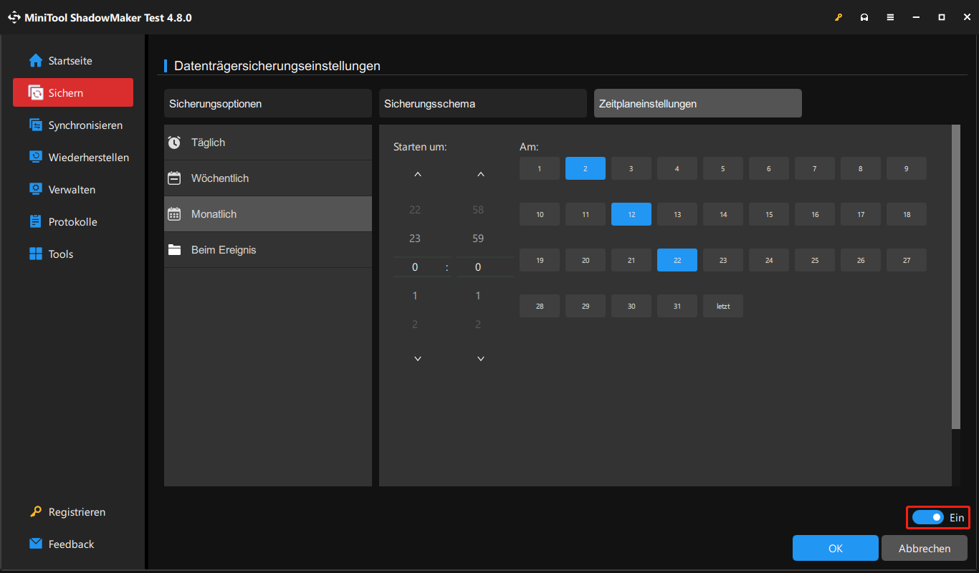Open the hamburger menu in the title bar
979x573 pixels.
click(x=890, y=16)
